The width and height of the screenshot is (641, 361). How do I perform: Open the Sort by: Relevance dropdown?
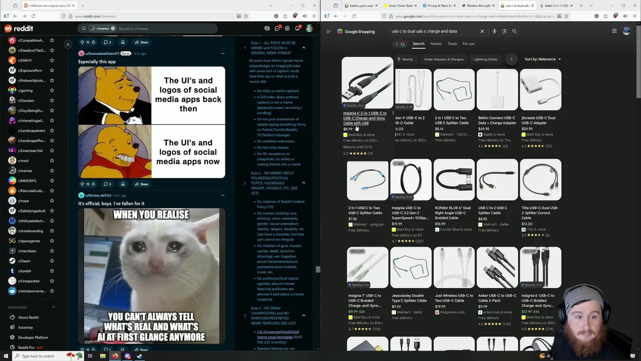[543, 59]
